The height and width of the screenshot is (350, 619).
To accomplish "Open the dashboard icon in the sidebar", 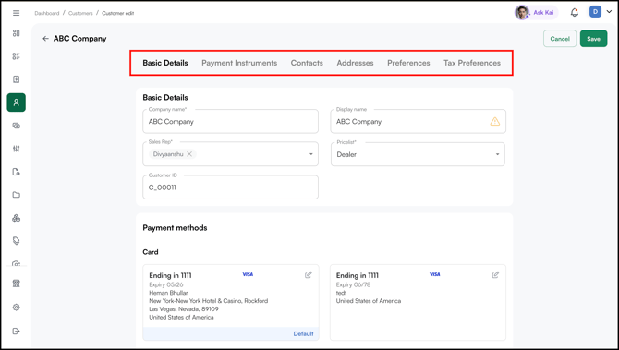I will (17, 33).
